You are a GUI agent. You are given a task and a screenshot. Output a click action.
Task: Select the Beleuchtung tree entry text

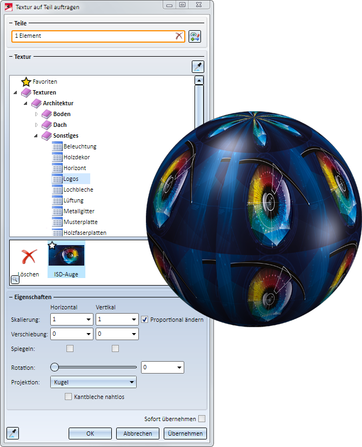point(80,146)
